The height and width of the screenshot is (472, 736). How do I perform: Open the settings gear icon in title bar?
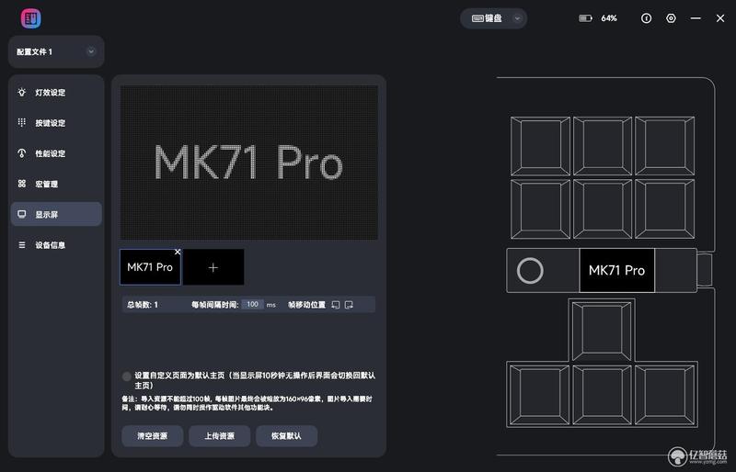pos(671,18)
